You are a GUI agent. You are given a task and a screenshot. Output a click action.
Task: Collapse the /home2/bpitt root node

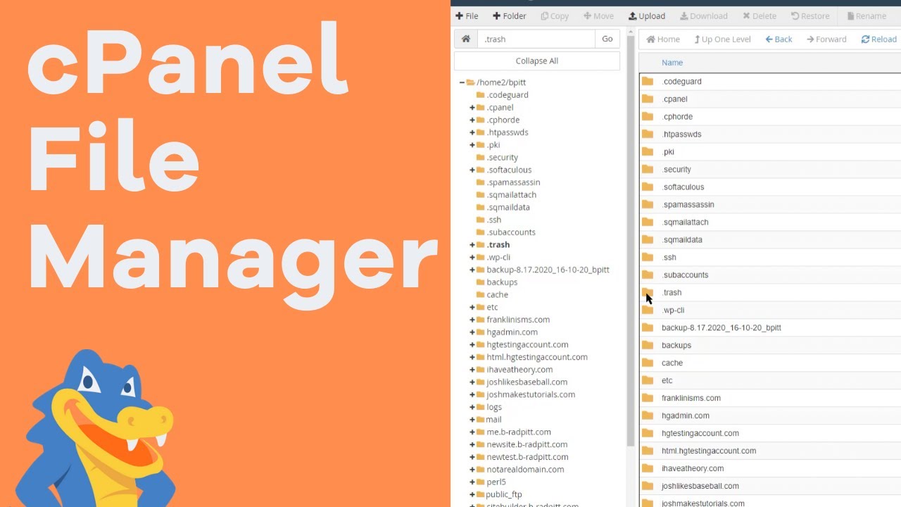(462, 82)
